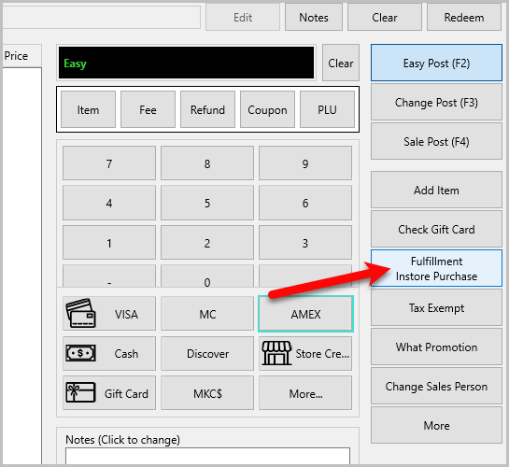
Task: Select MKC$ payment option
Action: [207, 393]
